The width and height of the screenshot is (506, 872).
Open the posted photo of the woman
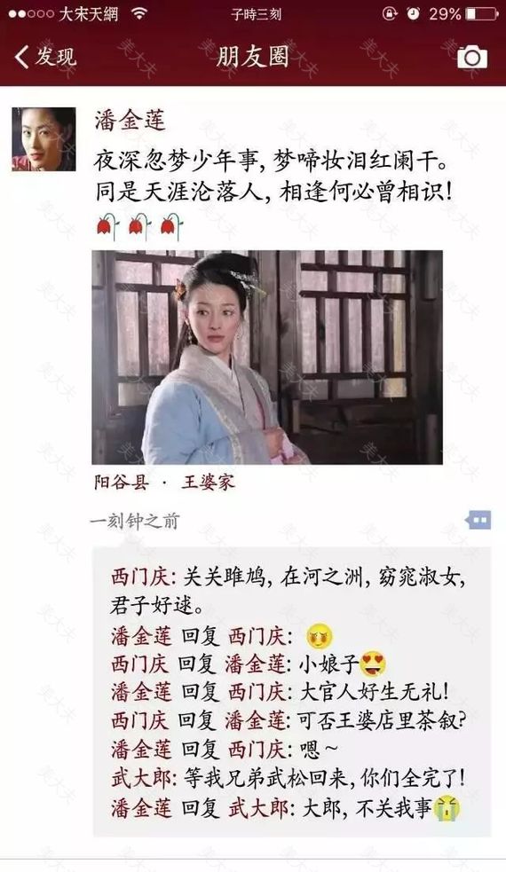[x=267, y=357]
